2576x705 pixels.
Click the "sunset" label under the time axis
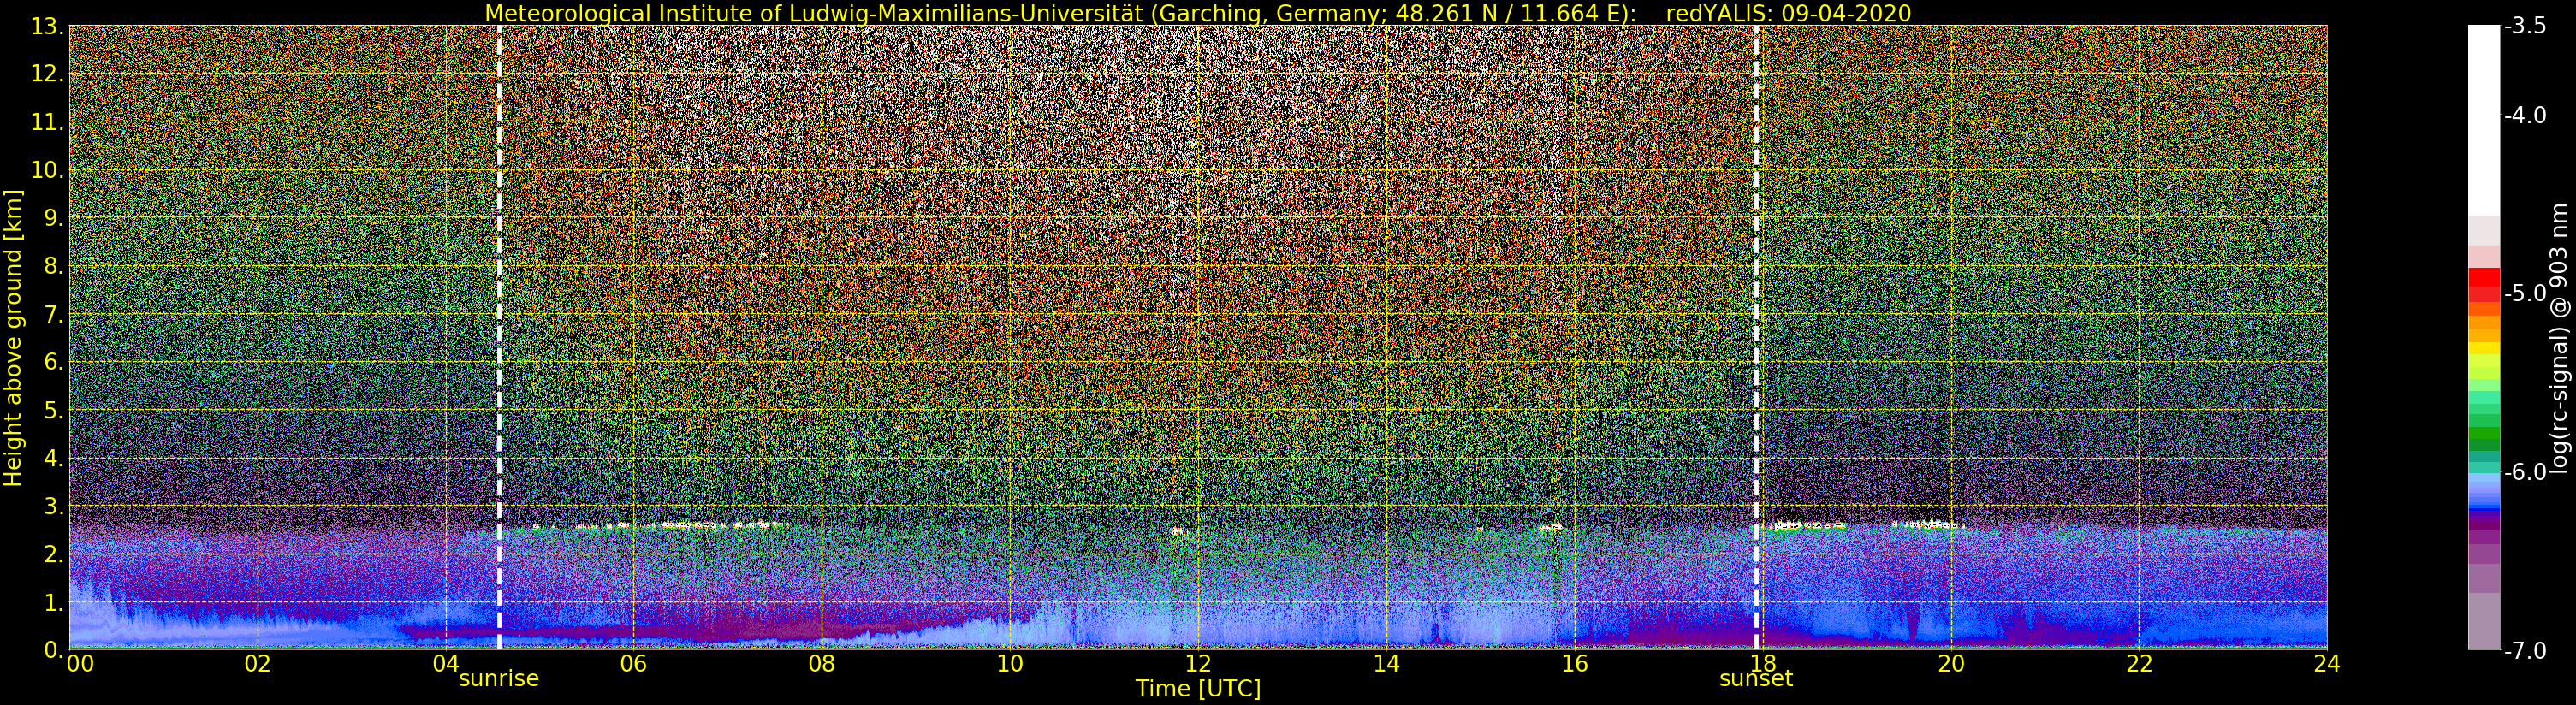tap(1756, 679)
